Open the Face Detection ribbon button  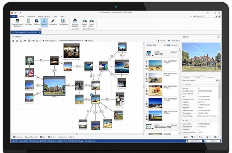pyautogui.click(x=63, y=22)
